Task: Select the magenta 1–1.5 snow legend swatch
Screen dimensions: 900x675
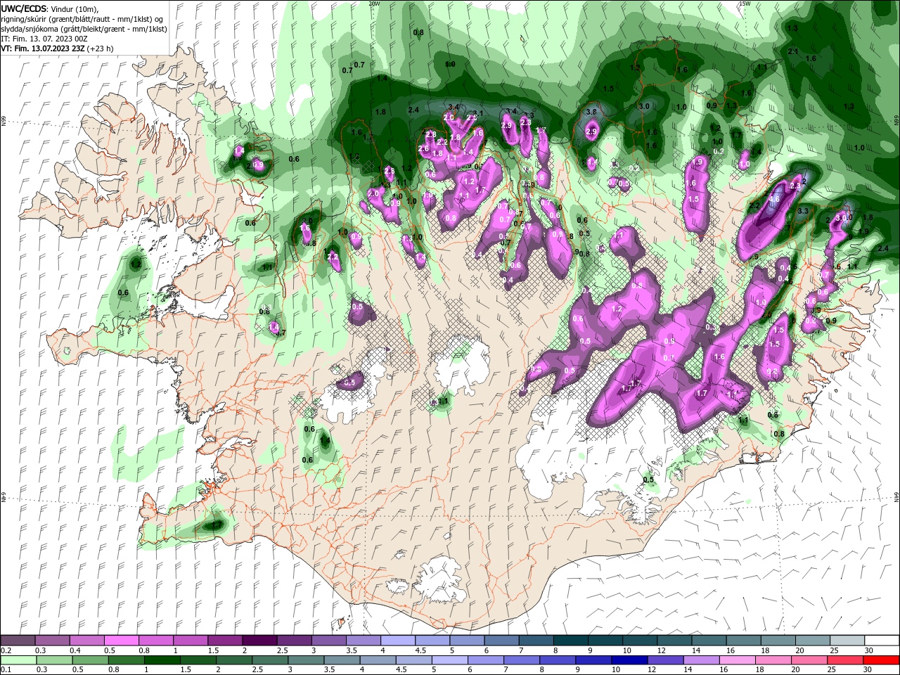Action: point(190,641)
